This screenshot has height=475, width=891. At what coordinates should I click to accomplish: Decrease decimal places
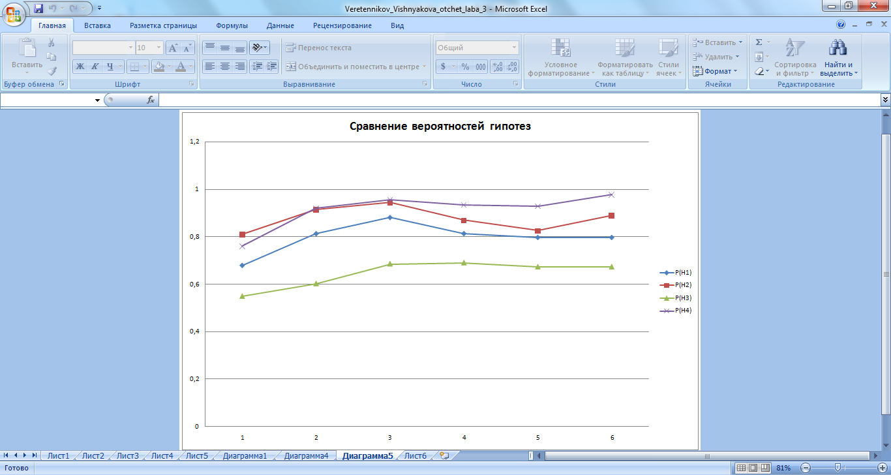tap(512, 66)
